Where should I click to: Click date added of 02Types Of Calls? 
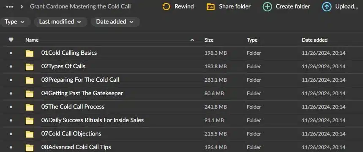pyautogui.click(x=323, y=67)
